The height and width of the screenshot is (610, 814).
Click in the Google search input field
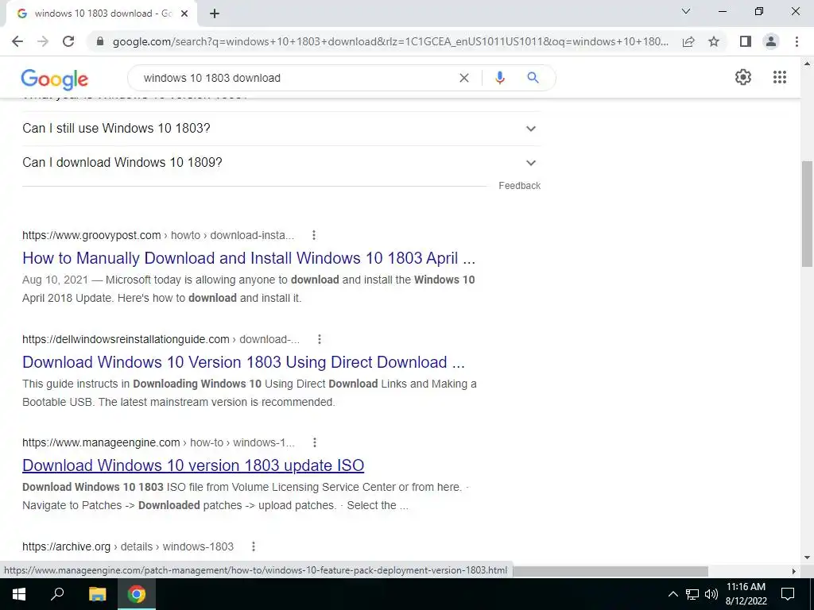pyautogui.click(x=296, y=78)
